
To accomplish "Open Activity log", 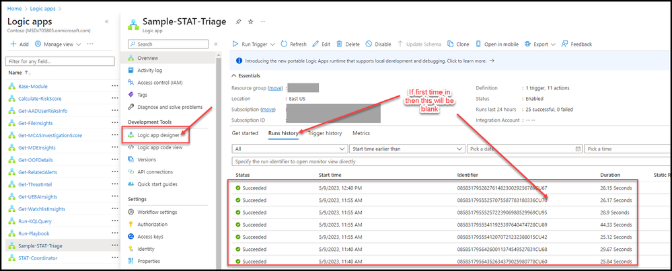I will (x=149, y=70).
